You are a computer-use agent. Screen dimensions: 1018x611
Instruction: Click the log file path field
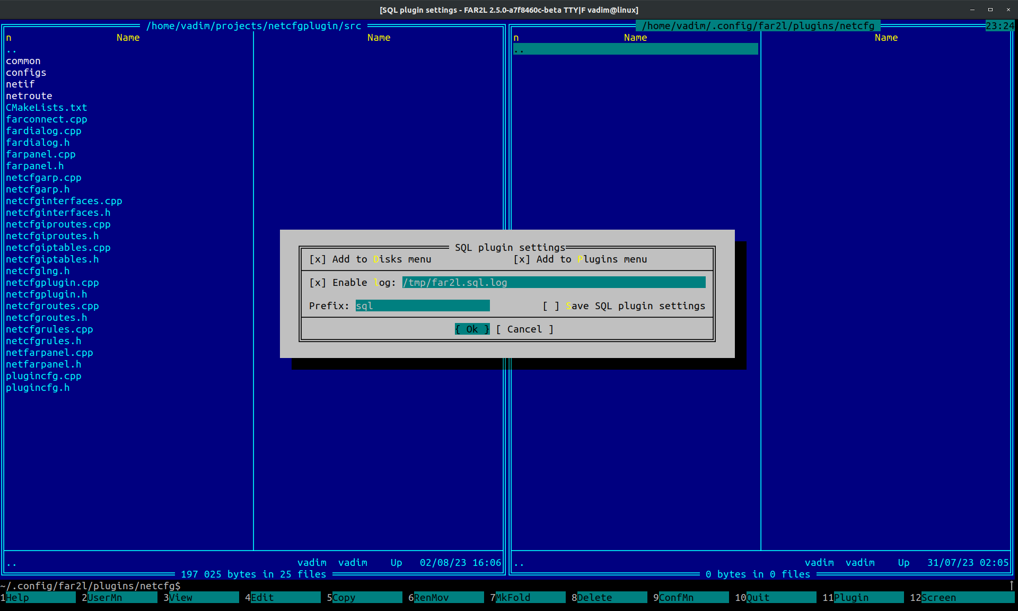pos(553,283)
